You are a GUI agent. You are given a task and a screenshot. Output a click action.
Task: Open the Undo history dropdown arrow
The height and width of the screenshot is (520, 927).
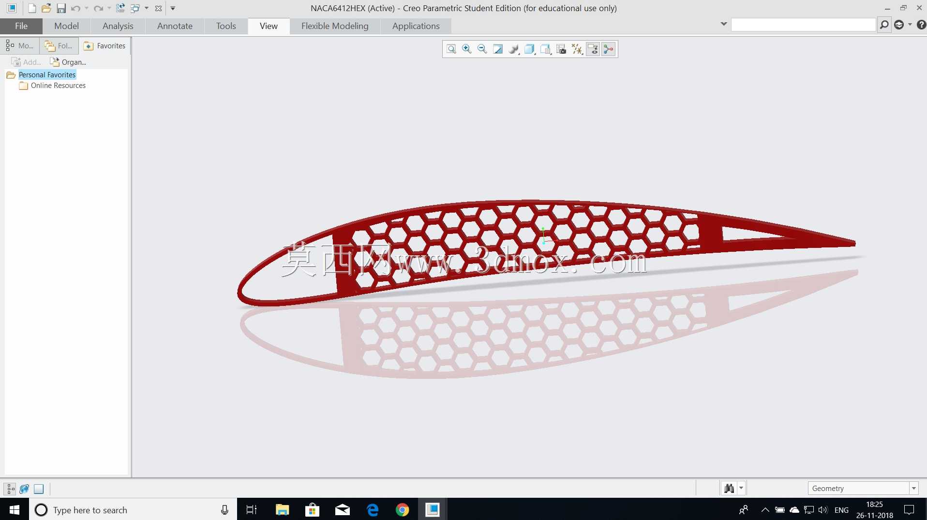[87, 8]
